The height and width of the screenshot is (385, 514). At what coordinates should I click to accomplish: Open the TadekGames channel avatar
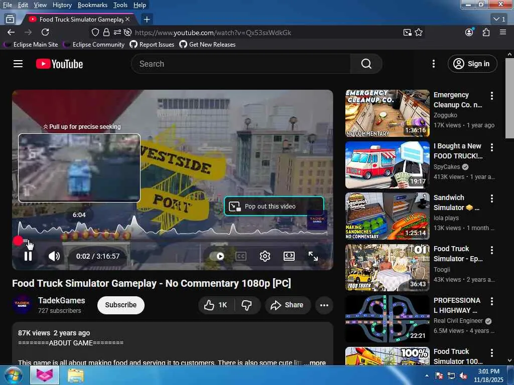pos(22,304)
